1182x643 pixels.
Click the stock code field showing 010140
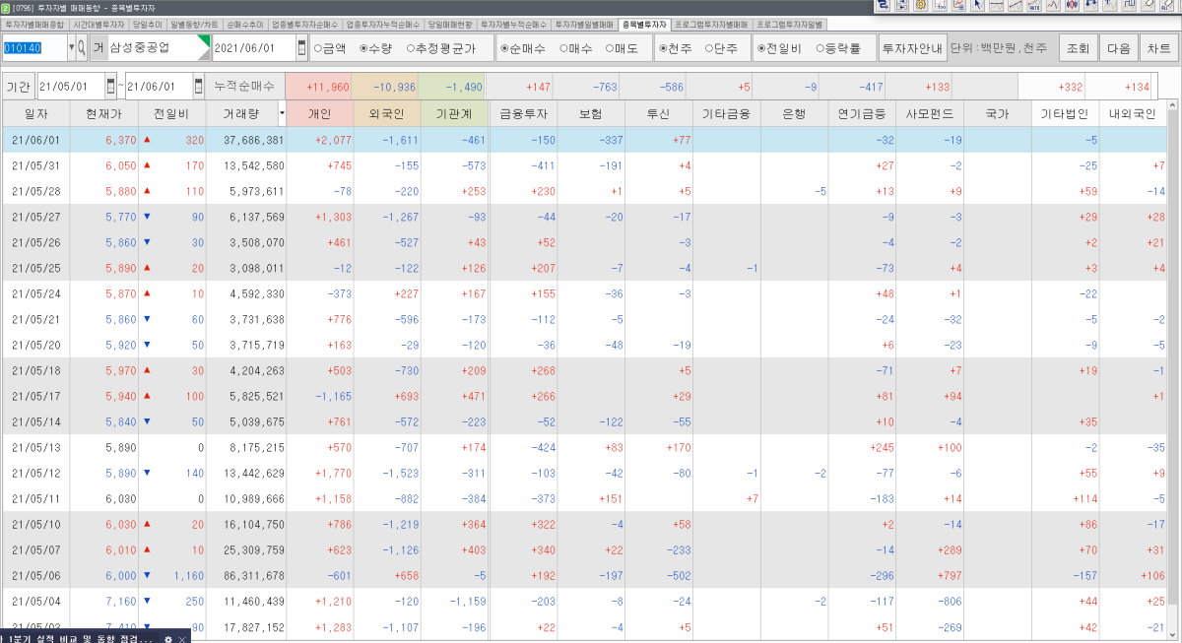(x=33, y=47)
